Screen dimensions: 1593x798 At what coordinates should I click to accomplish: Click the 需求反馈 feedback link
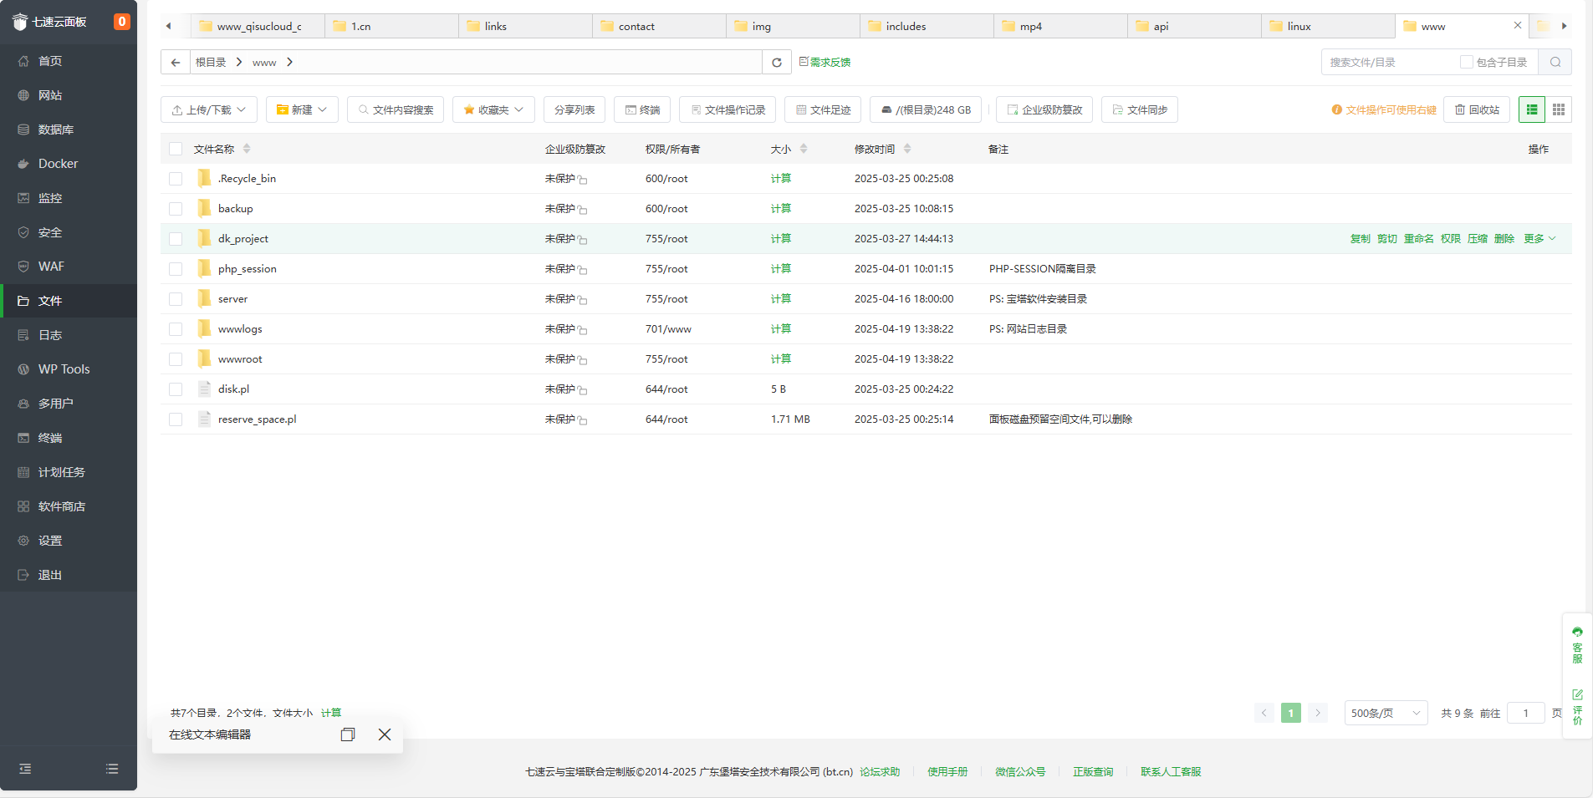point(825,62)
